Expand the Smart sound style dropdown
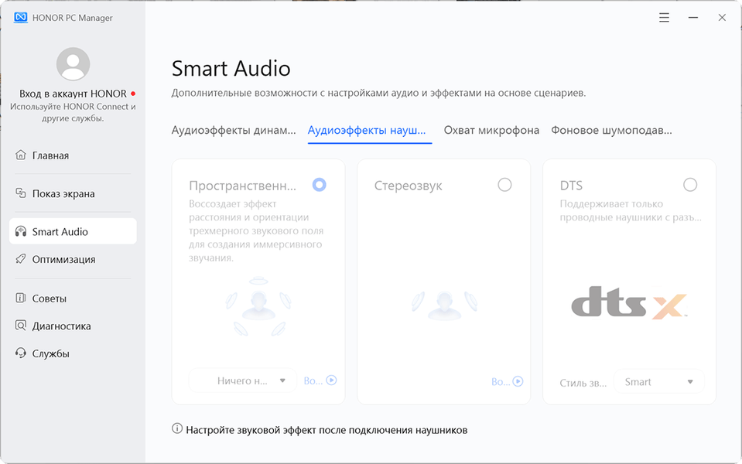 [659, 382]
